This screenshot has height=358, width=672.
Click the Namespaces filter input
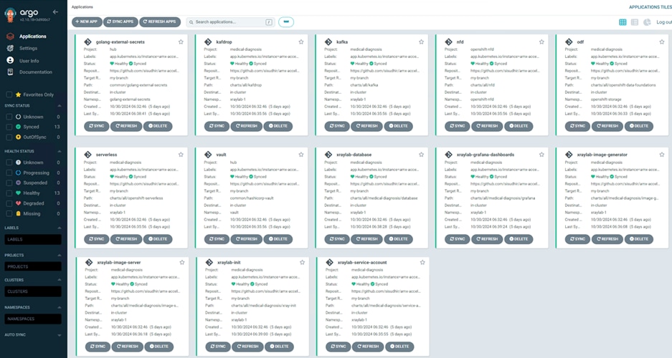(33, 319)
